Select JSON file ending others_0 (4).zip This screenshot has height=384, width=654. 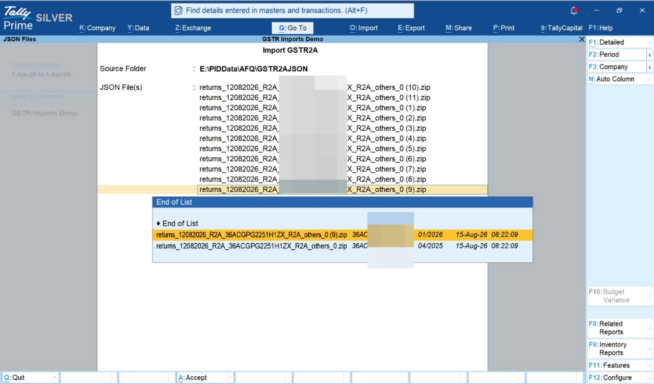[x=313, y=138]
